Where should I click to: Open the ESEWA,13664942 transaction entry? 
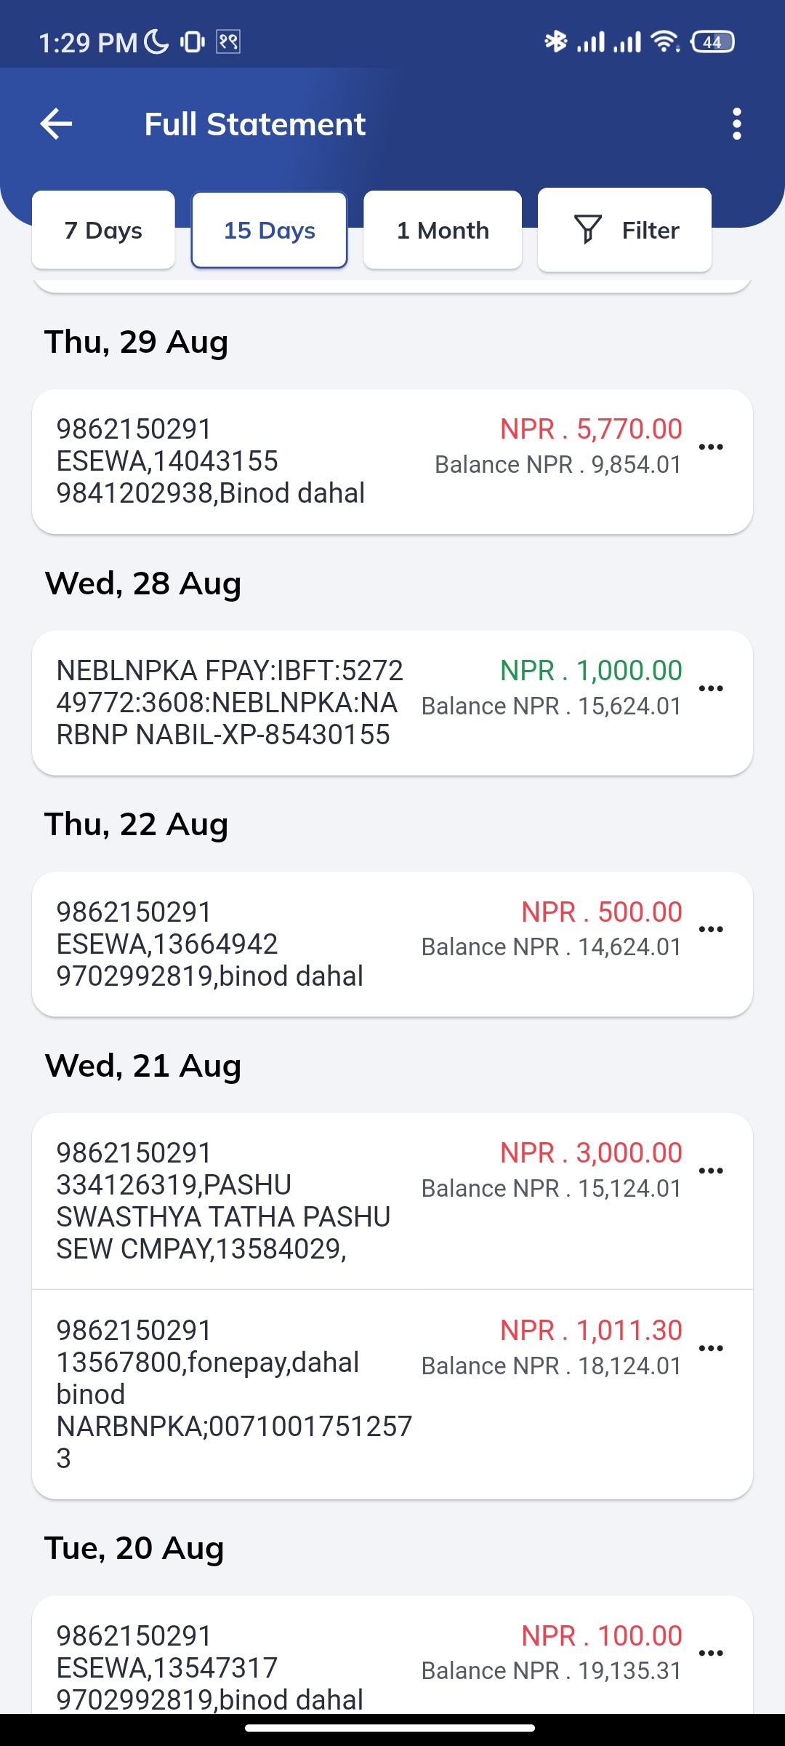pos(392,944)
